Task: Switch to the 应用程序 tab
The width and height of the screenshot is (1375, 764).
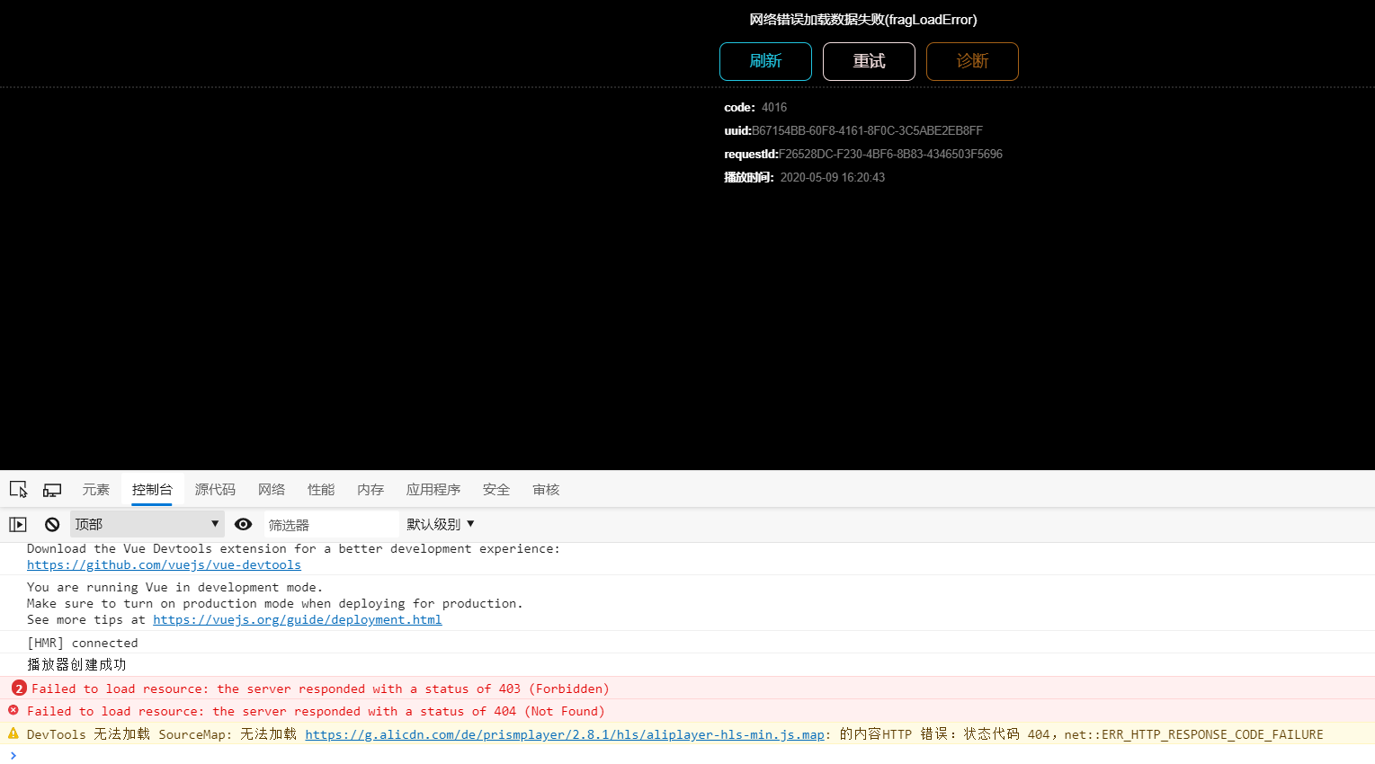Action: tap(433, 490)
